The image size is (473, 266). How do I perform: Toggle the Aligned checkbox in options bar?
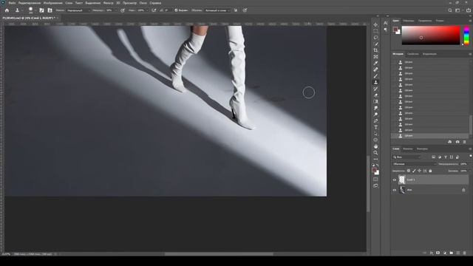[176, 10]
